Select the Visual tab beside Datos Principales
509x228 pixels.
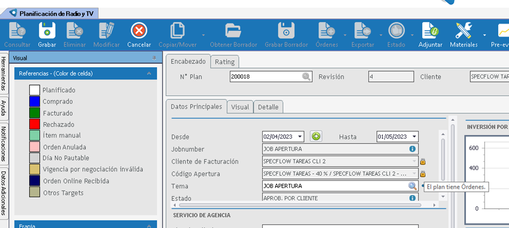click(x=240, y=107)
